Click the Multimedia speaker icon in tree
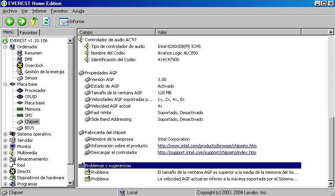 (13, 153)
